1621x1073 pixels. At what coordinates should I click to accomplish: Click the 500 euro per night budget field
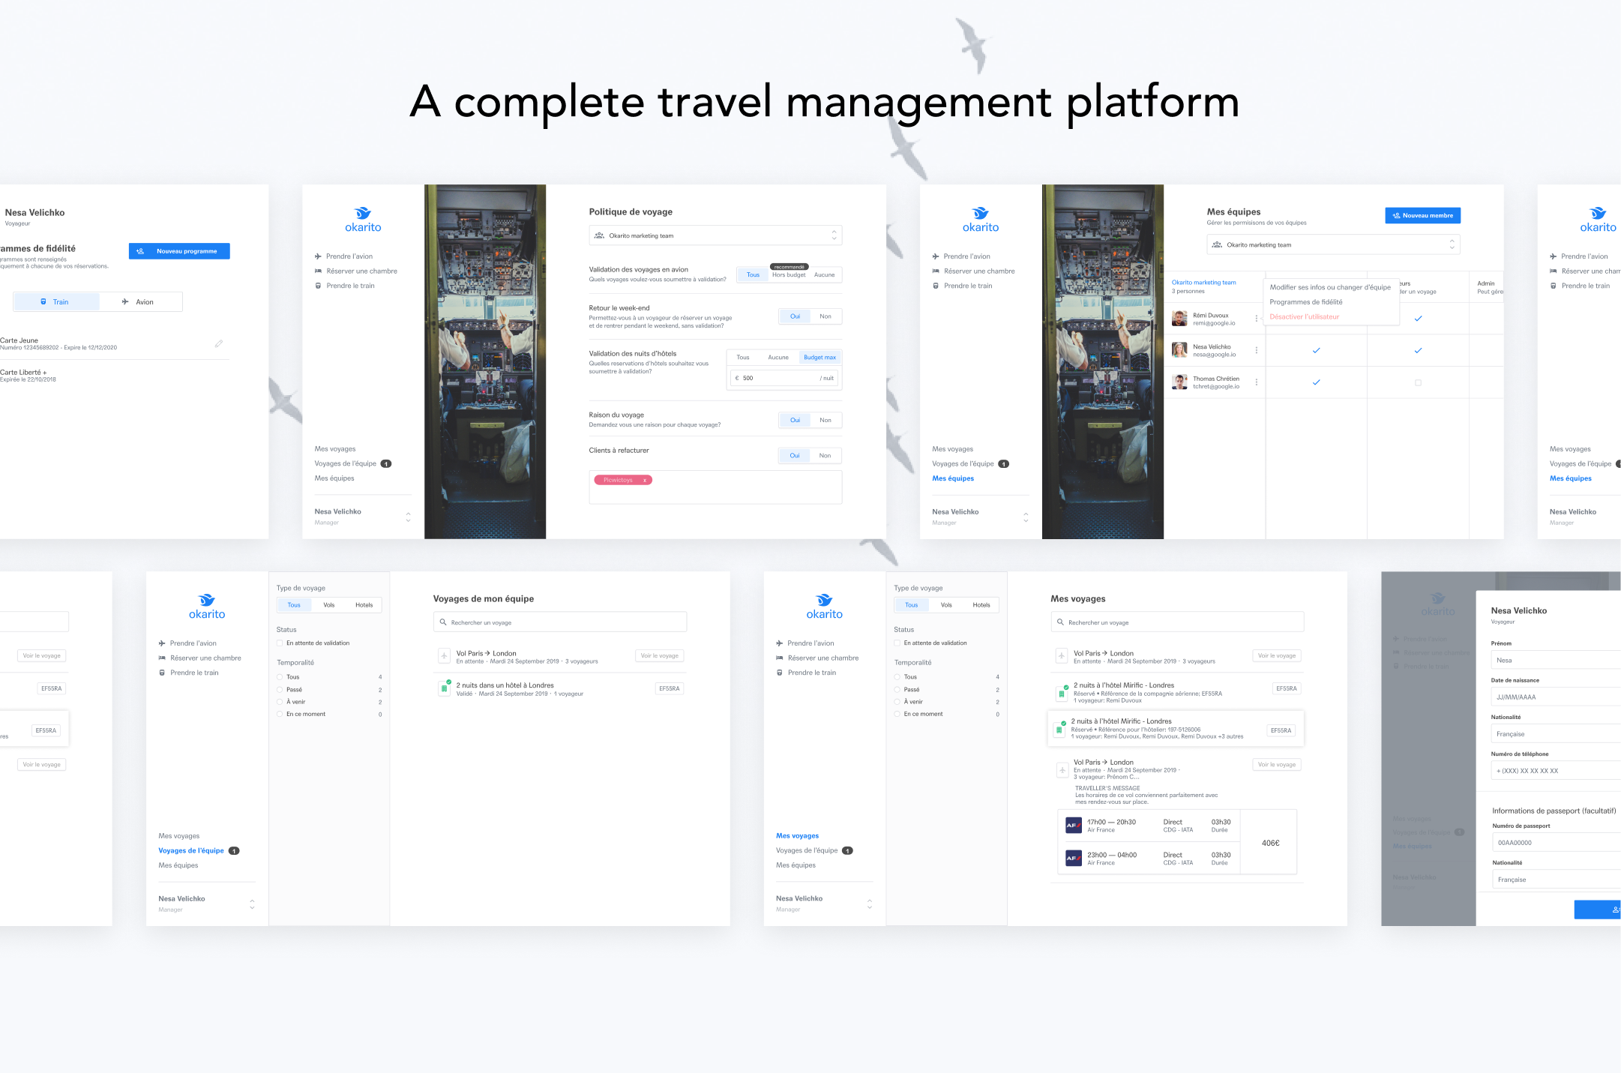784,378
